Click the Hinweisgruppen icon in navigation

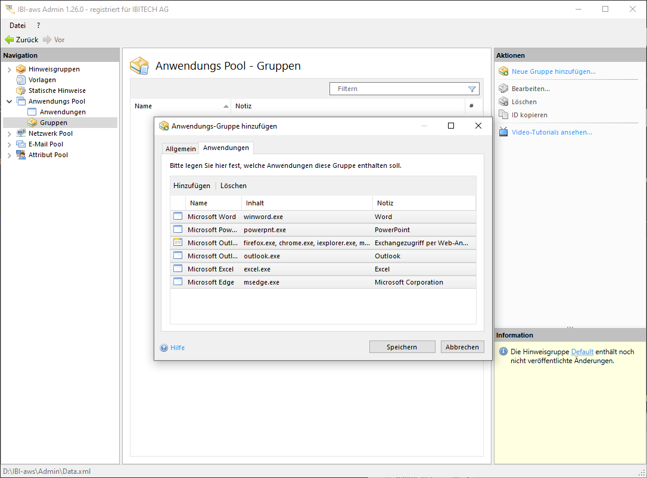pos(21,69)
